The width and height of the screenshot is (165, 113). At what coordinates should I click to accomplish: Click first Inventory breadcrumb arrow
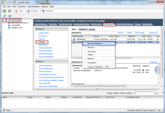[x=26, y=11]
